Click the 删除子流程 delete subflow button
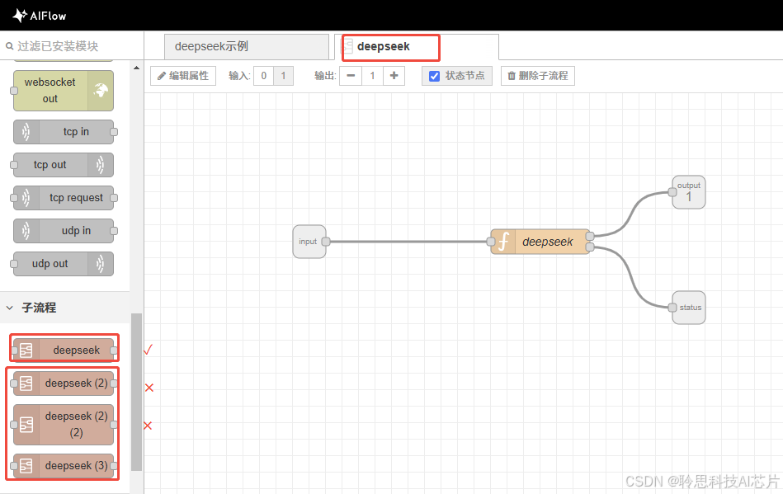The width and height of the screenshot is (783, 494). point(538,76)
